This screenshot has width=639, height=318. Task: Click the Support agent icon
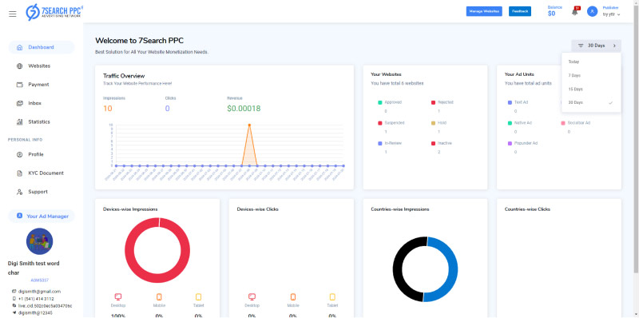click(19, 192)
